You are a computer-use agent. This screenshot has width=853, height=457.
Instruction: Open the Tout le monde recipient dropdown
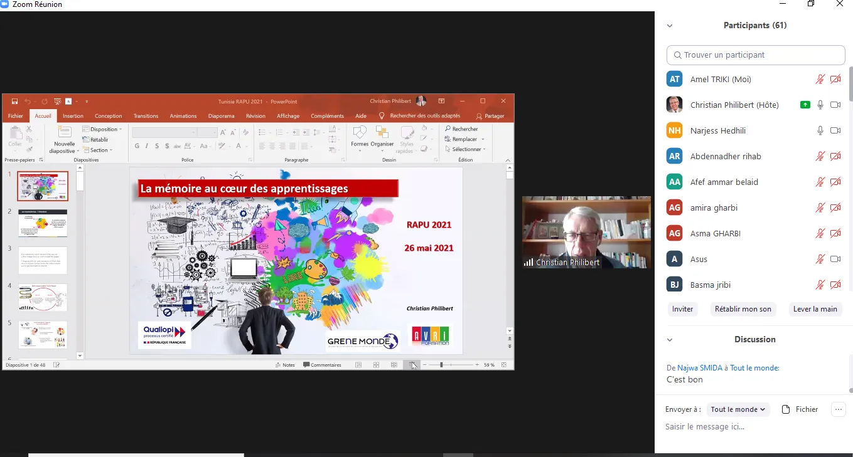pos(738,409)
